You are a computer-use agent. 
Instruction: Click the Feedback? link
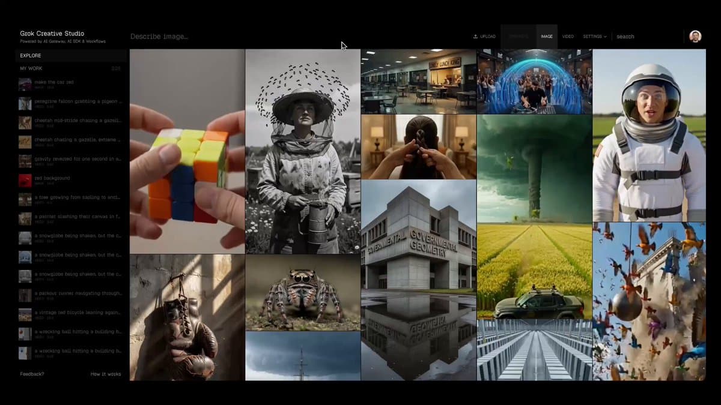[32, 374]
